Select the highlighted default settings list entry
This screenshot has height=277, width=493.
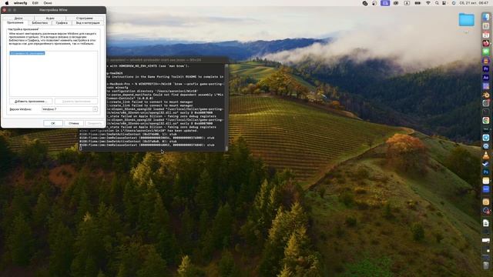[x=27, y=53]
